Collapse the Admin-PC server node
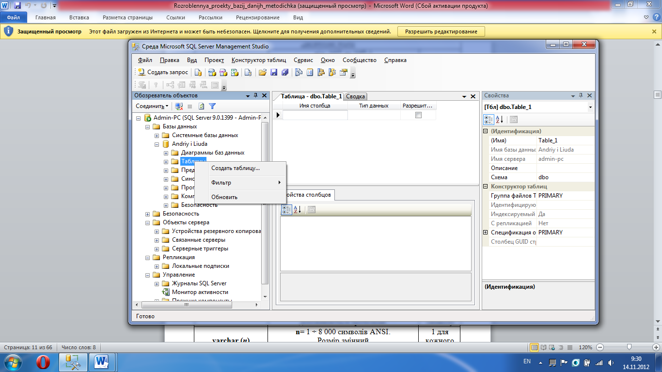 click(139, 118)
